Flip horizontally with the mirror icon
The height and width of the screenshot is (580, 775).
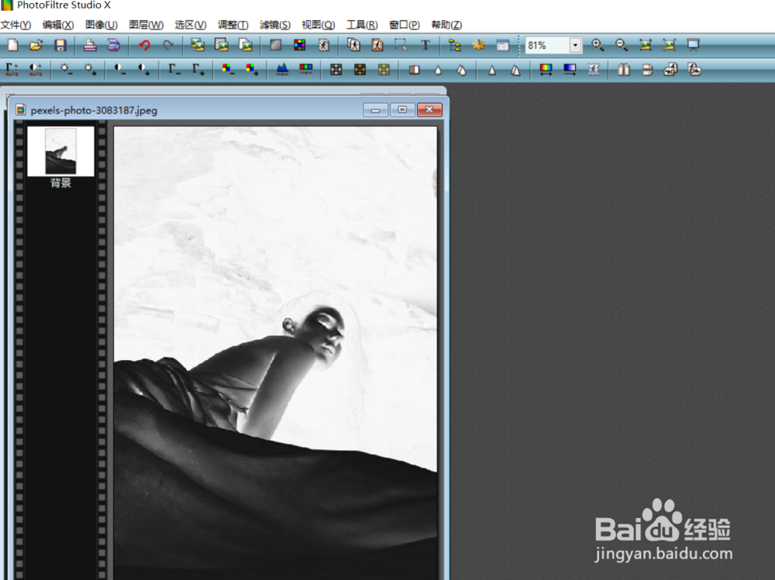[624, 70]
